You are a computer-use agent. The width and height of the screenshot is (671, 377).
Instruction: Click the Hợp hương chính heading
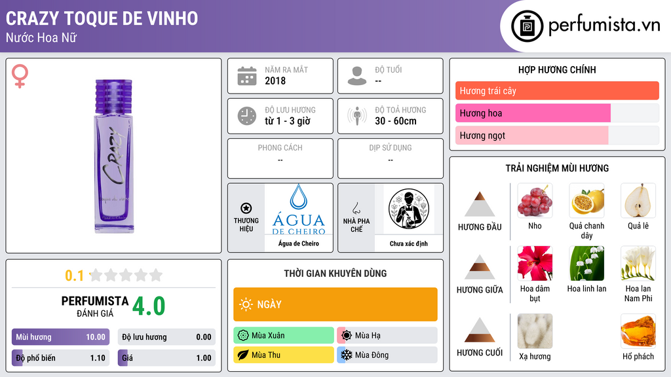pos(557,69)
